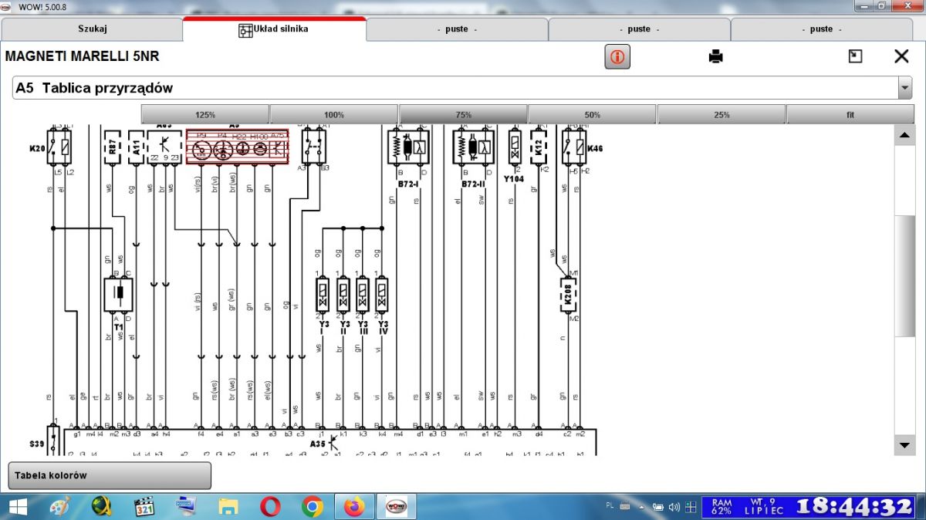Select injector Y3 I symbol
Viewport: 926px width, 520px height.
(324, 295)
